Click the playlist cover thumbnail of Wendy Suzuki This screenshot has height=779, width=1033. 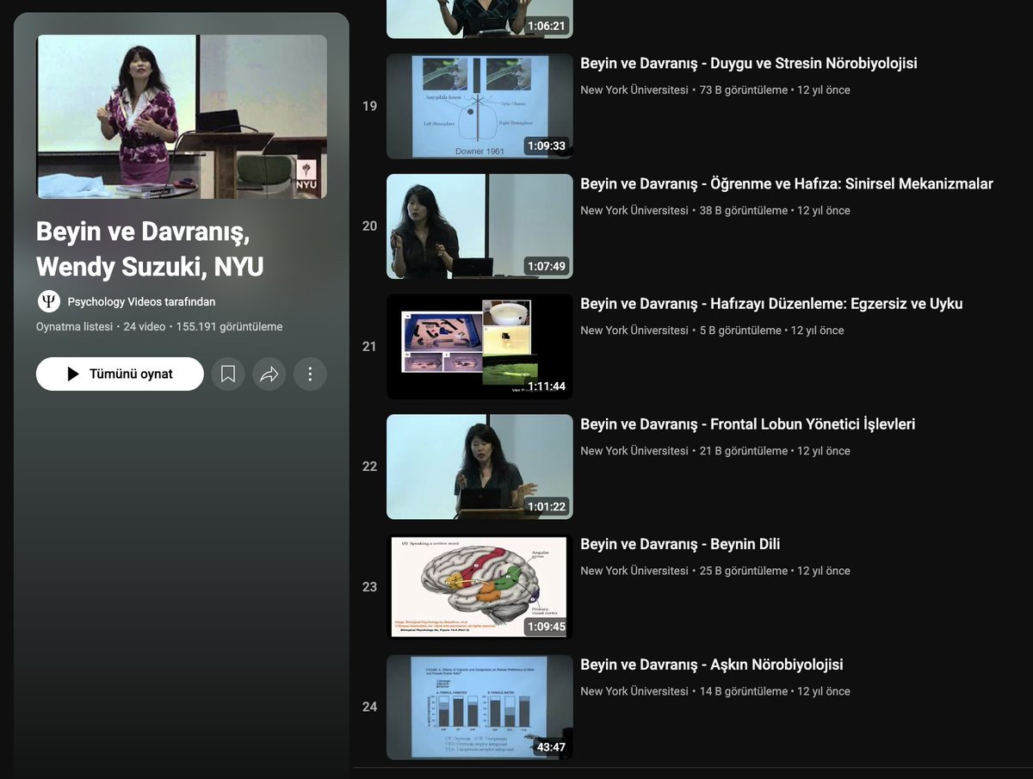pyautogui.click(x=182, y=117)
